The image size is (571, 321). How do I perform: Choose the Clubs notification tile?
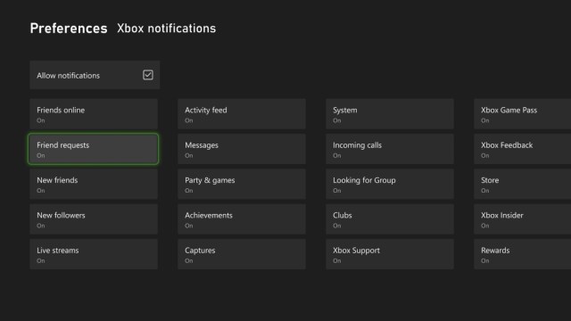click(x=390, y=219)
